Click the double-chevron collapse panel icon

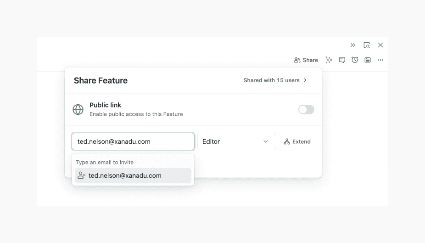pyautogui.click(x=353, y=45)
